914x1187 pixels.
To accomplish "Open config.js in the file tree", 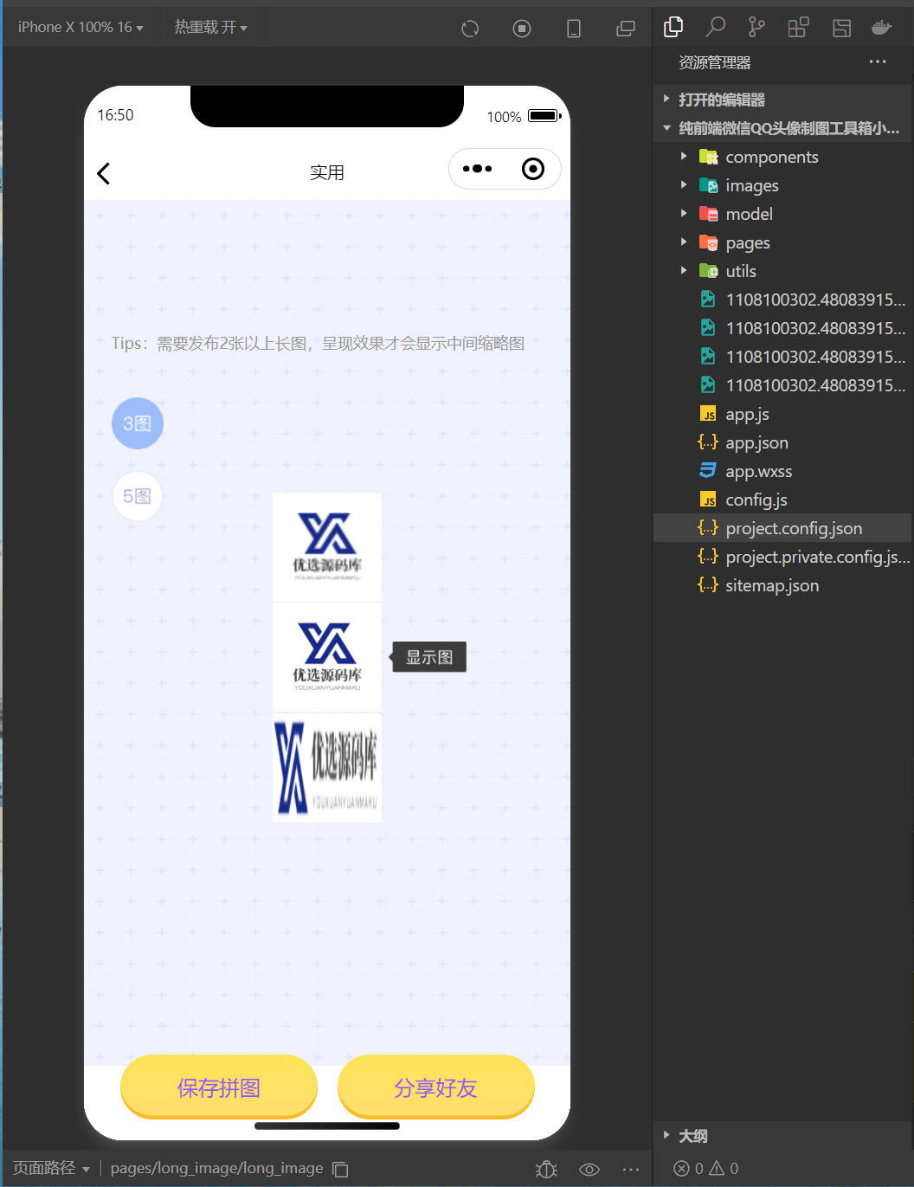I will point(783,500).
